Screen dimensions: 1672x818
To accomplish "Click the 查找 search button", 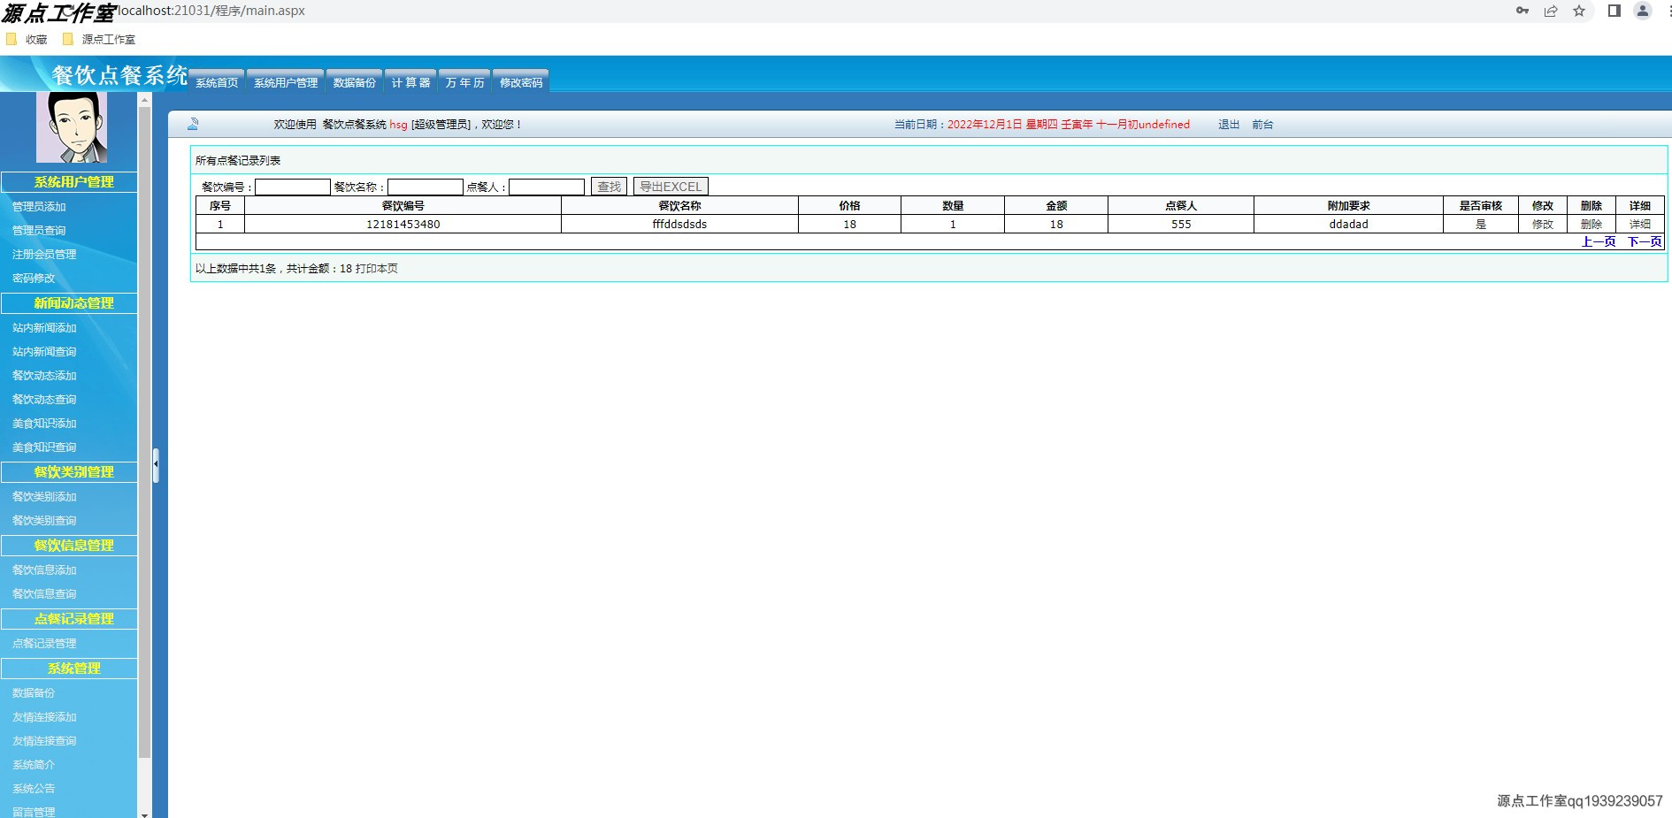I will (609, 186).
